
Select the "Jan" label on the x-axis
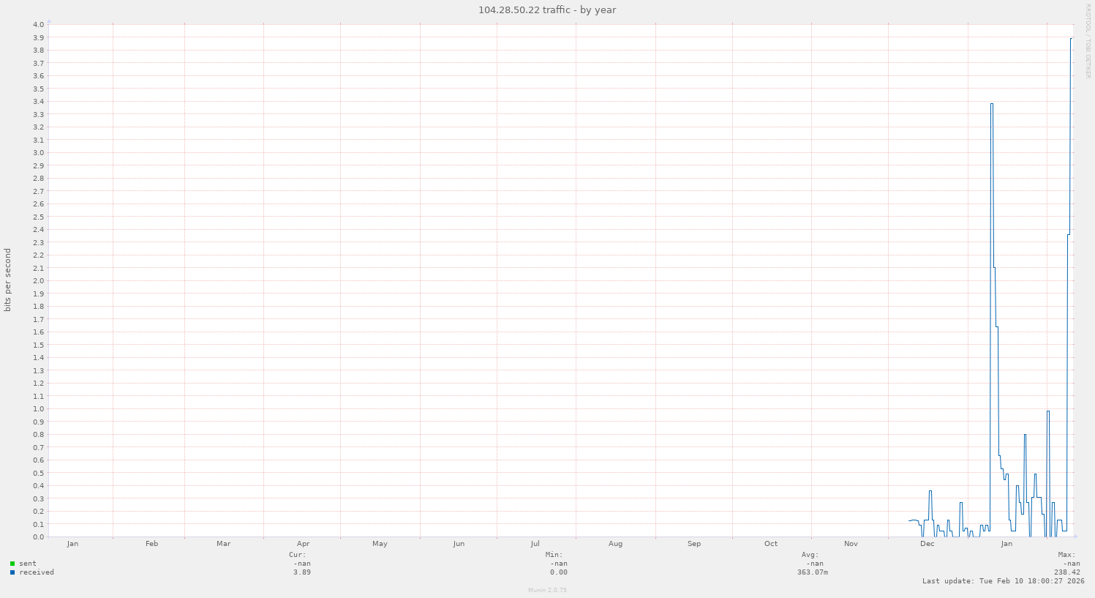[72, 543]
